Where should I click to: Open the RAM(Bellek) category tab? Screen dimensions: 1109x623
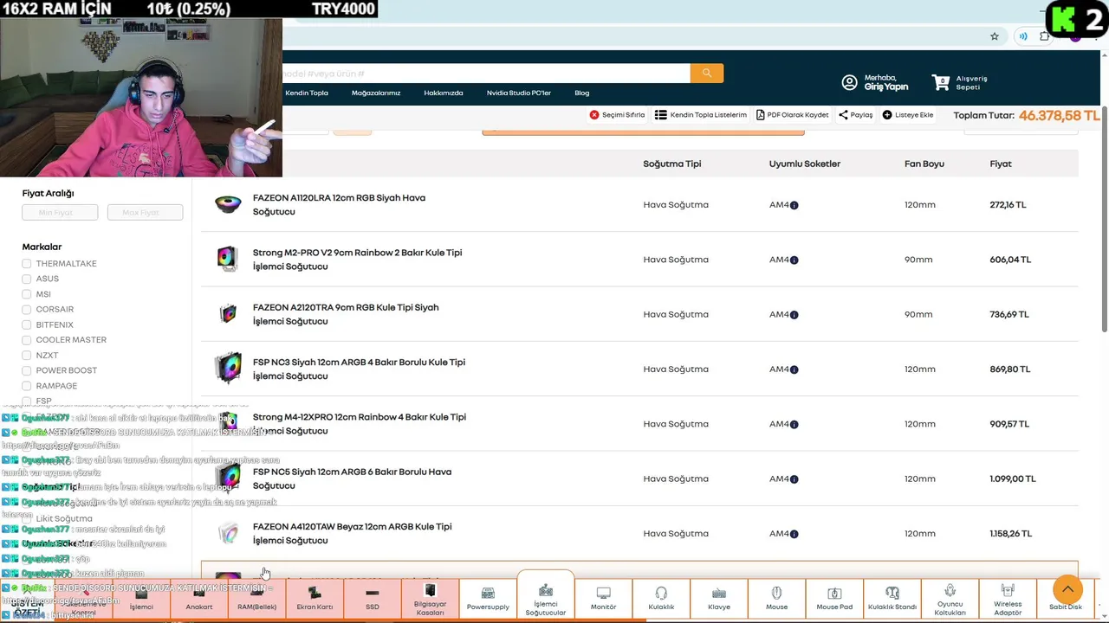point(256,599)
